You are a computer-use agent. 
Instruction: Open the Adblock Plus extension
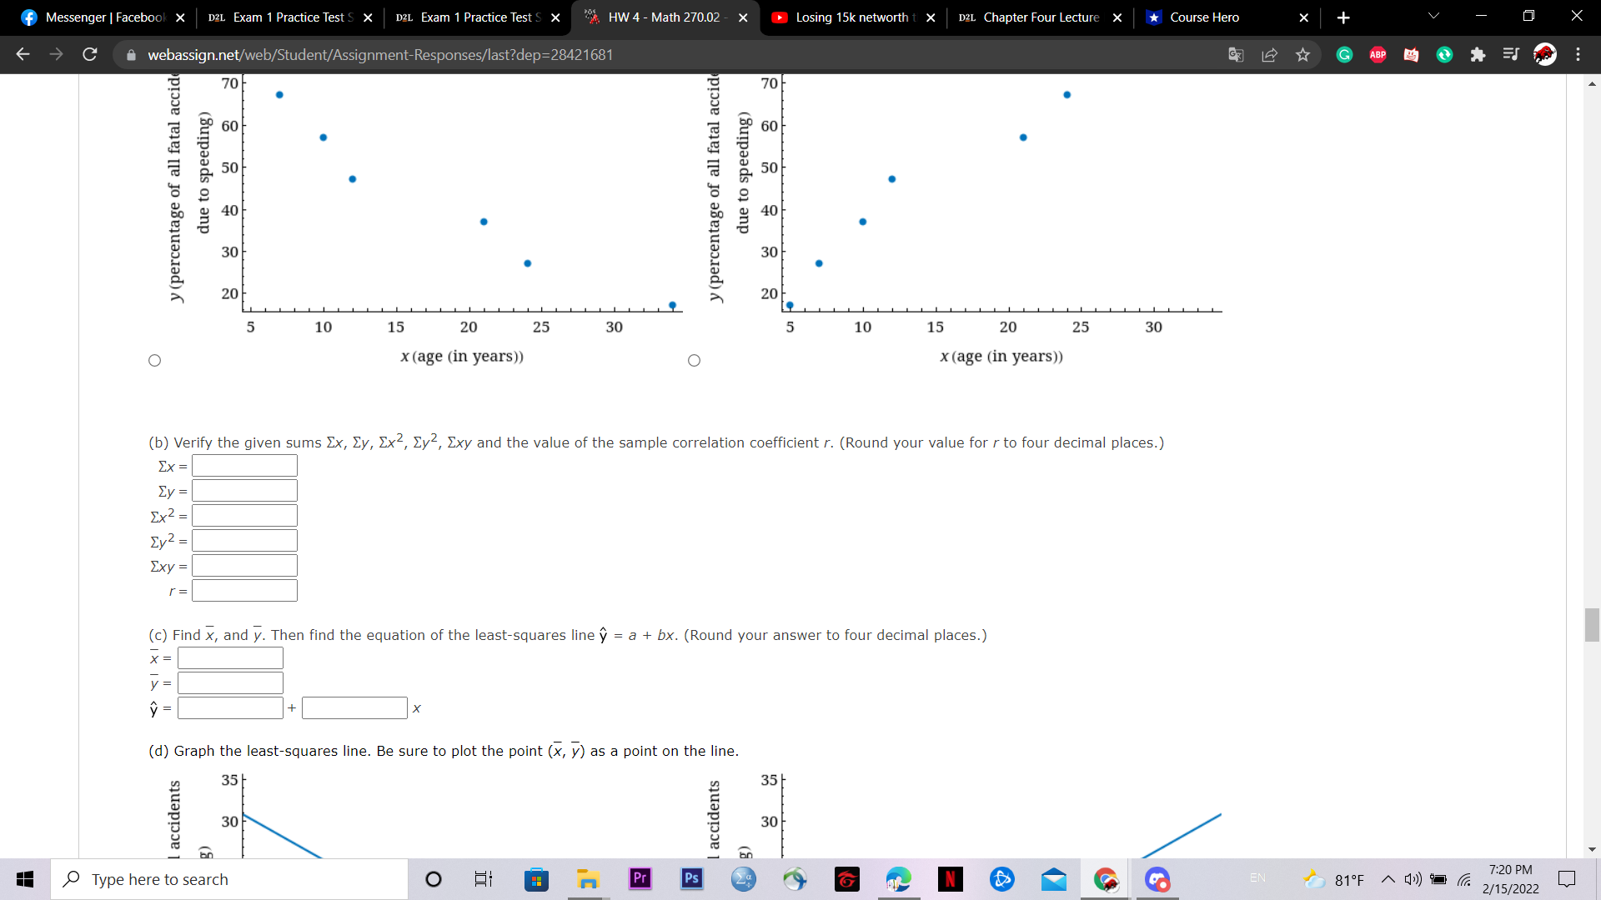[1378, 54]
